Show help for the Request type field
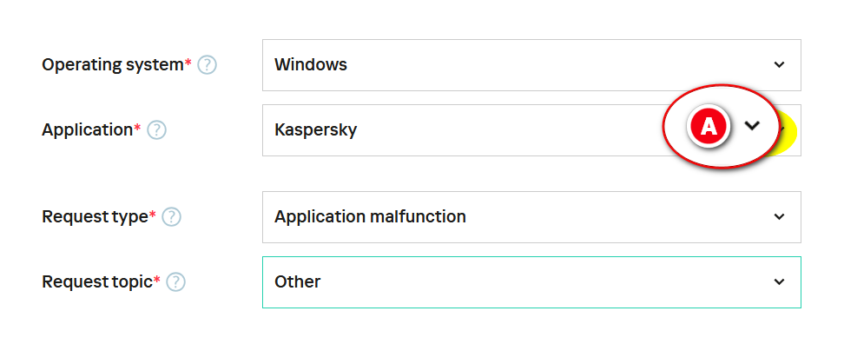The image size is (844, 344). [x=172, y=217]
